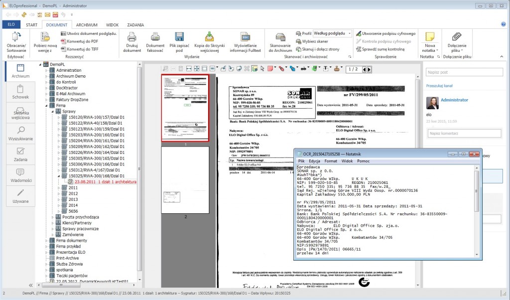Image resolution: width=510 pixels, height=300 pixels.
Task: Collapse the Sprawy tree folder
Action: coord(52,111)
